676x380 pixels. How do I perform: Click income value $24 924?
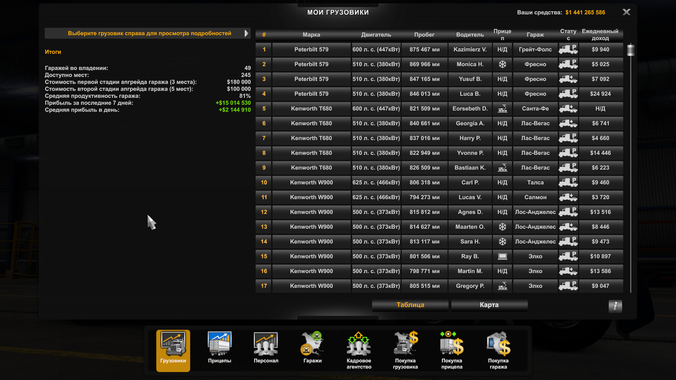point(600,93)
